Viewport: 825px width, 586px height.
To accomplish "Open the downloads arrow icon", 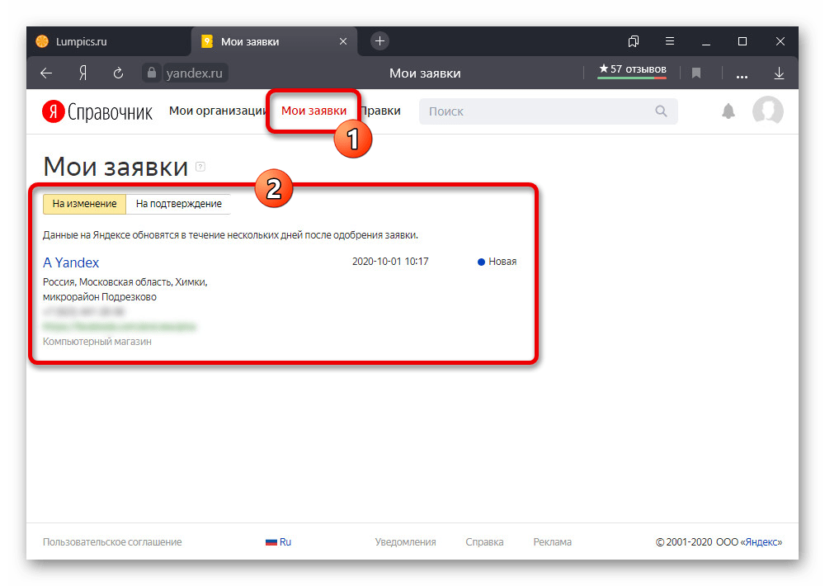I will [779, 73].
